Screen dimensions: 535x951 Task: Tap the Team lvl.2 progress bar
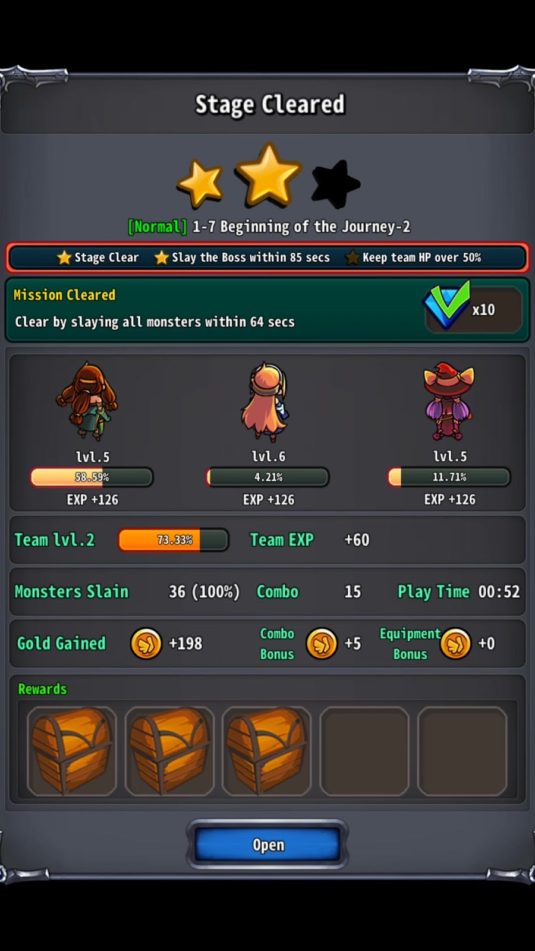click(x=173, y=540)
